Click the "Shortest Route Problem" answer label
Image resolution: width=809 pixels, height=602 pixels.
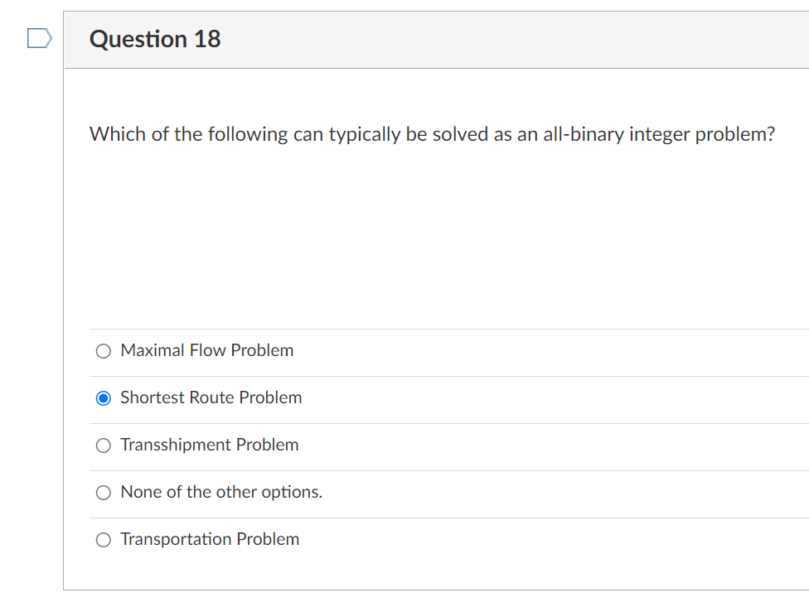[211, 397]
